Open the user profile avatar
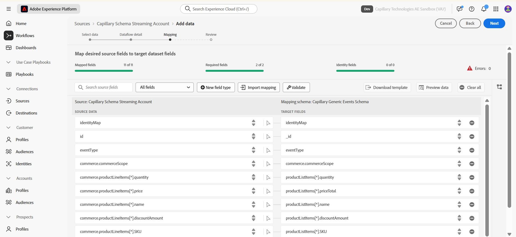 [508, 9]
